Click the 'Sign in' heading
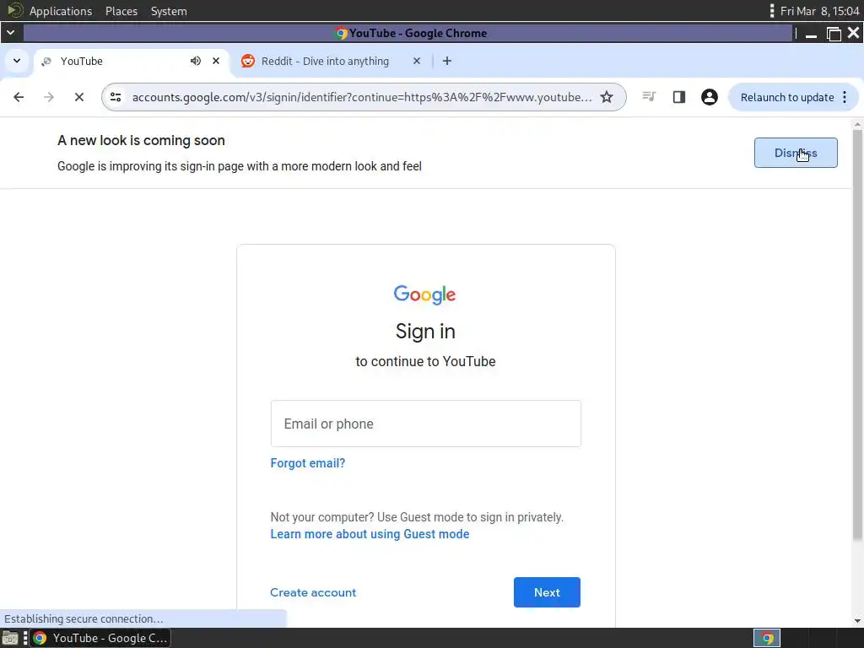The height and width of the screenshot is (648, 864). pos(425,331)
